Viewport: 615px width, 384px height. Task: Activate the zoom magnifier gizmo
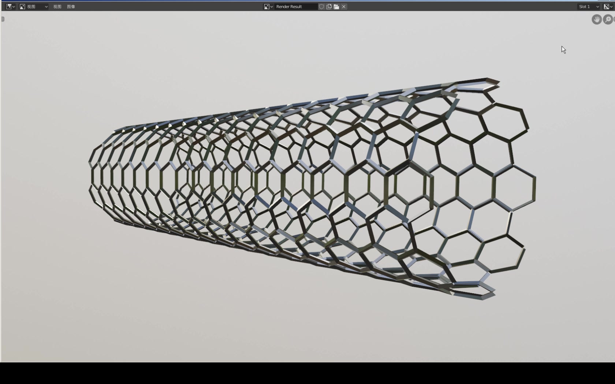coord(608,19)
